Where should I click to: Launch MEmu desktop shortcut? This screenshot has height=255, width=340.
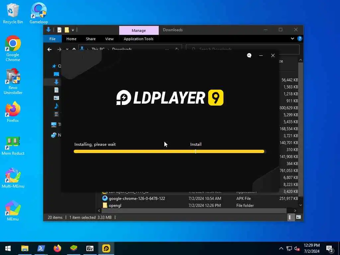pyautogui.click(x=13, y=211)
